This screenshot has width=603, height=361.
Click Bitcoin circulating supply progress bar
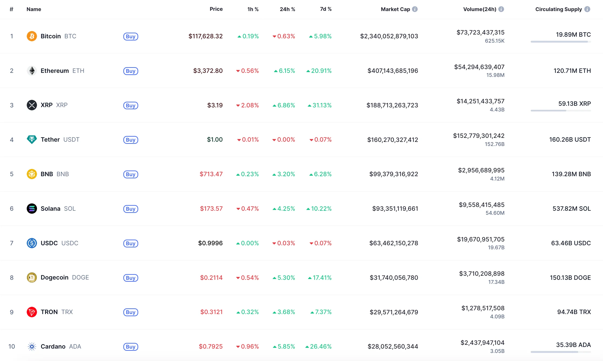(560, 42)
